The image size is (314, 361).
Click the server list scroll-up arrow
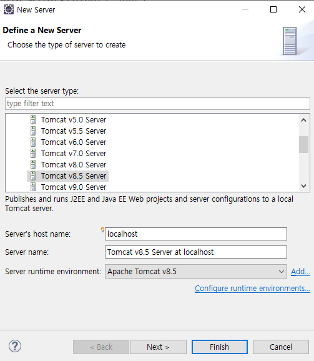click(x=303, y=120)
